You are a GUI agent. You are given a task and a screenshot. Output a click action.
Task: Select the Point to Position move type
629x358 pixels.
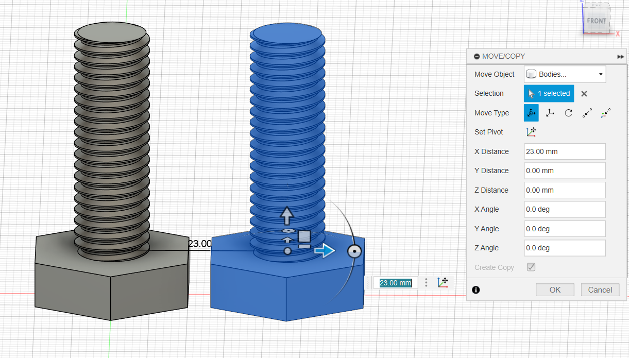click(x=606, y=113)
